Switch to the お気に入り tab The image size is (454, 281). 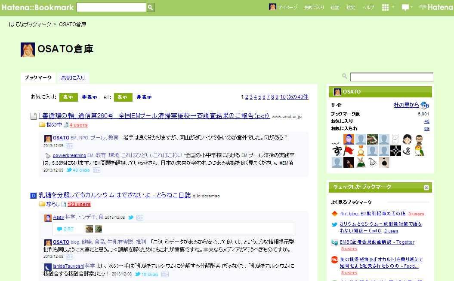tap(73, 78)
